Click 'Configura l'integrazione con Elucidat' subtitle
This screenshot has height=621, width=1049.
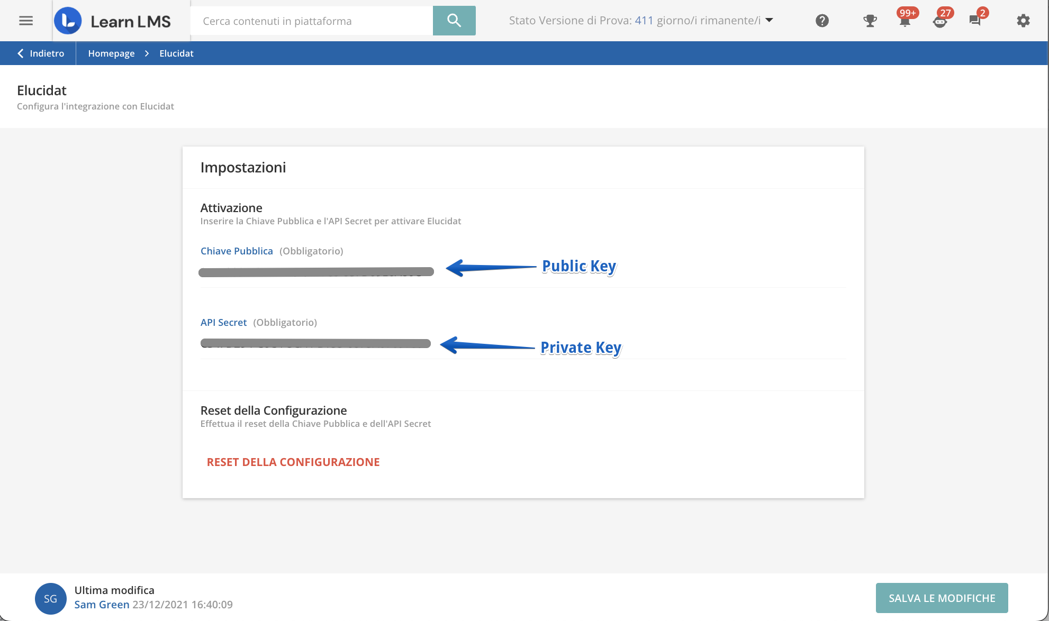(95, 106)
